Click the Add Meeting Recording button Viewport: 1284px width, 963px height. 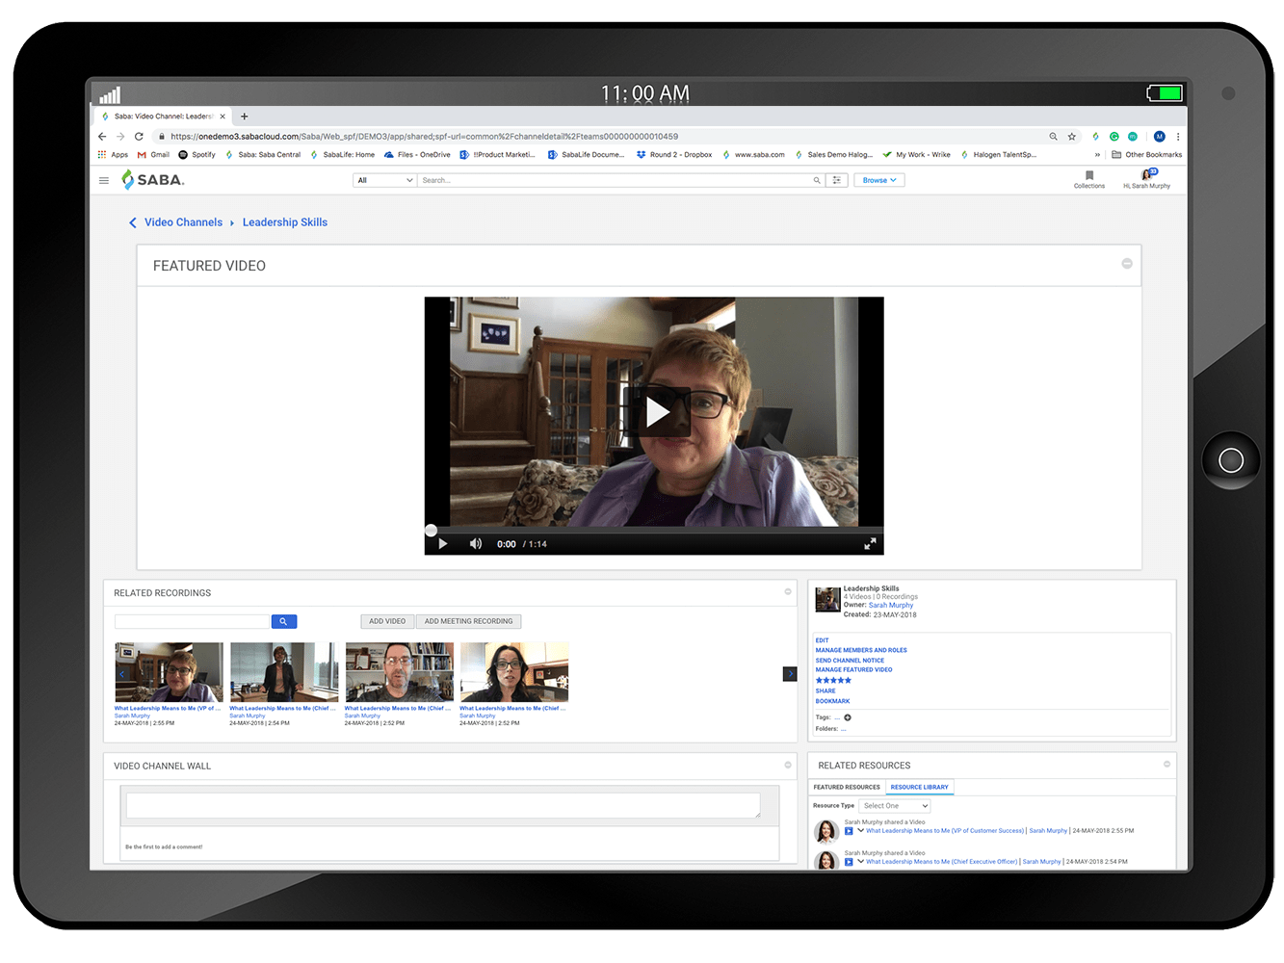[468, 621]
